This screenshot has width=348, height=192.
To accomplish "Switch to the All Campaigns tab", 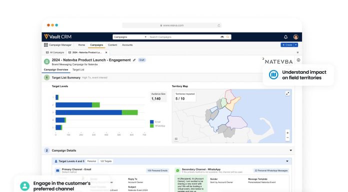I will [x=55, y=52].
